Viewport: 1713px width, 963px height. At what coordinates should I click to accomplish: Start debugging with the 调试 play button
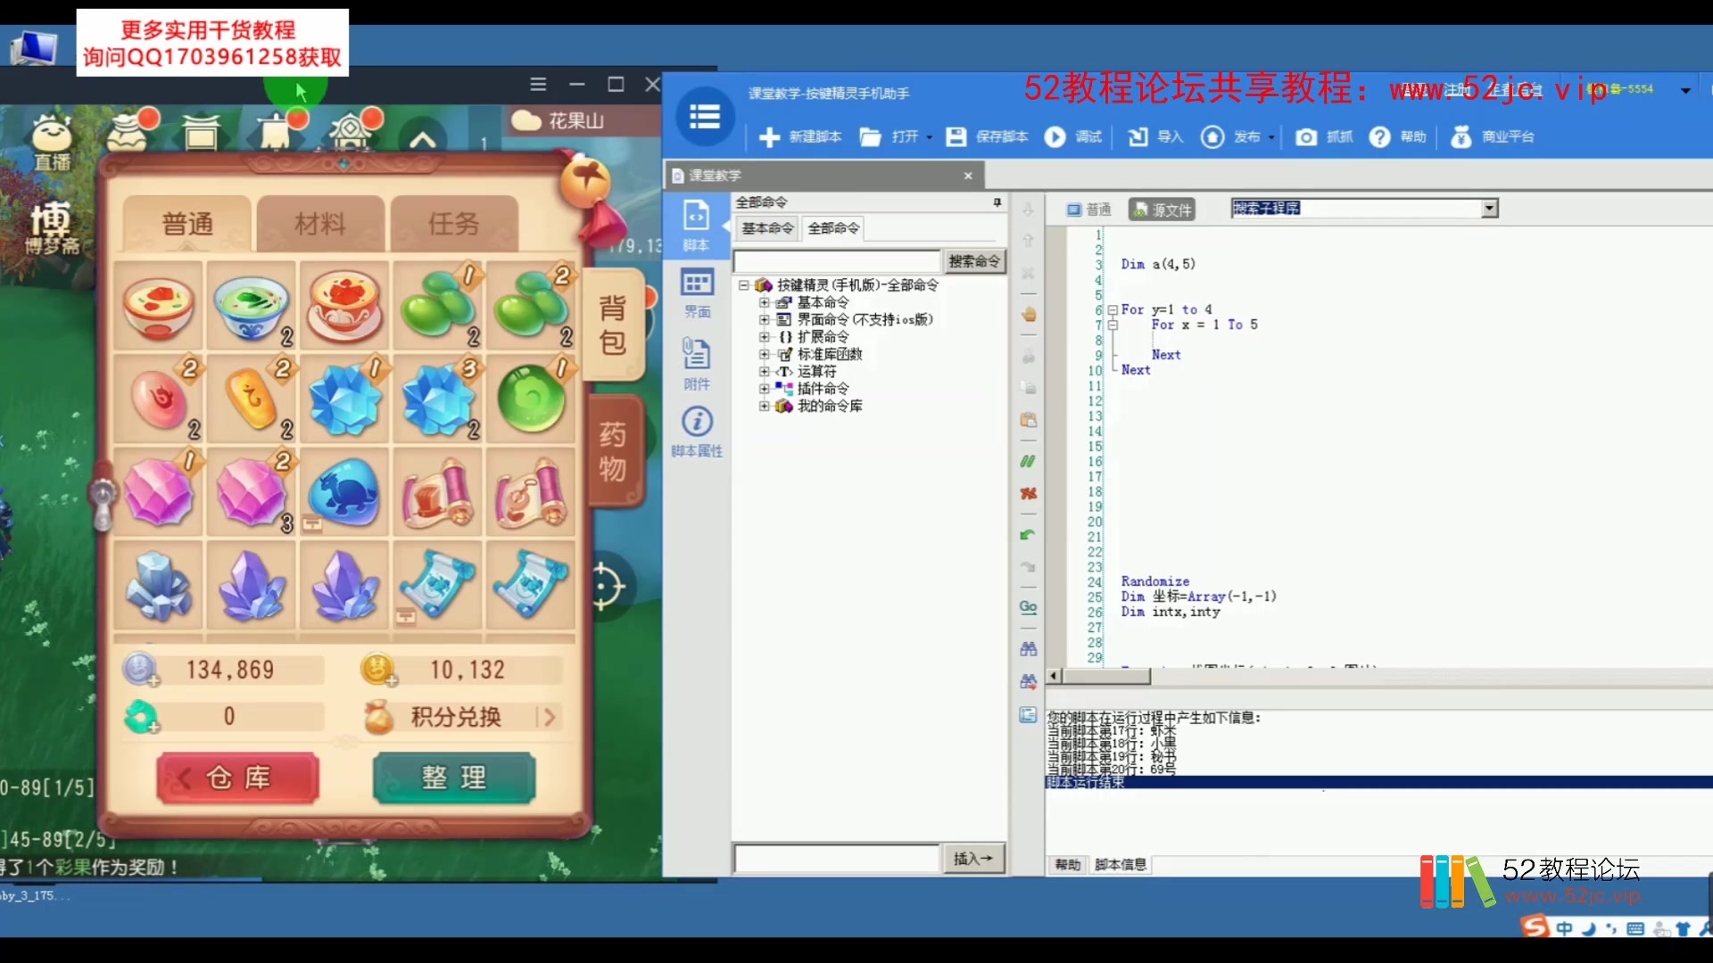1055,136
